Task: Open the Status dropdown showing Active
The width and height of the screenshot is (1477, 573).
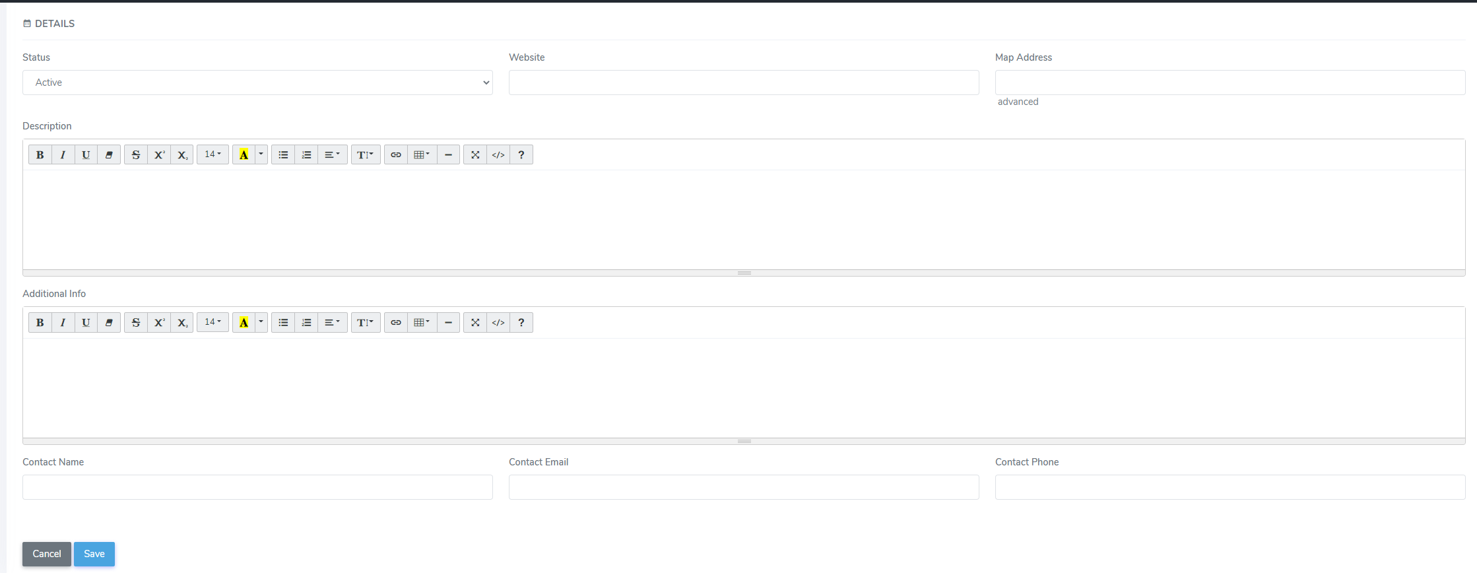Action: click(x=257, y=83)
